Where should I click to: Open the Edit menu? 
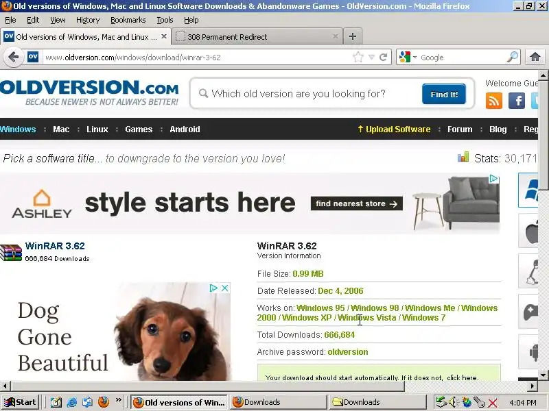[33, 21]
